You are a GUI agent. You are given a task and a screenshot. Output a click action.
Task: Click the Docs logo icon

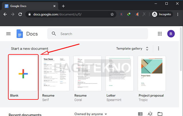pos(20,34)
